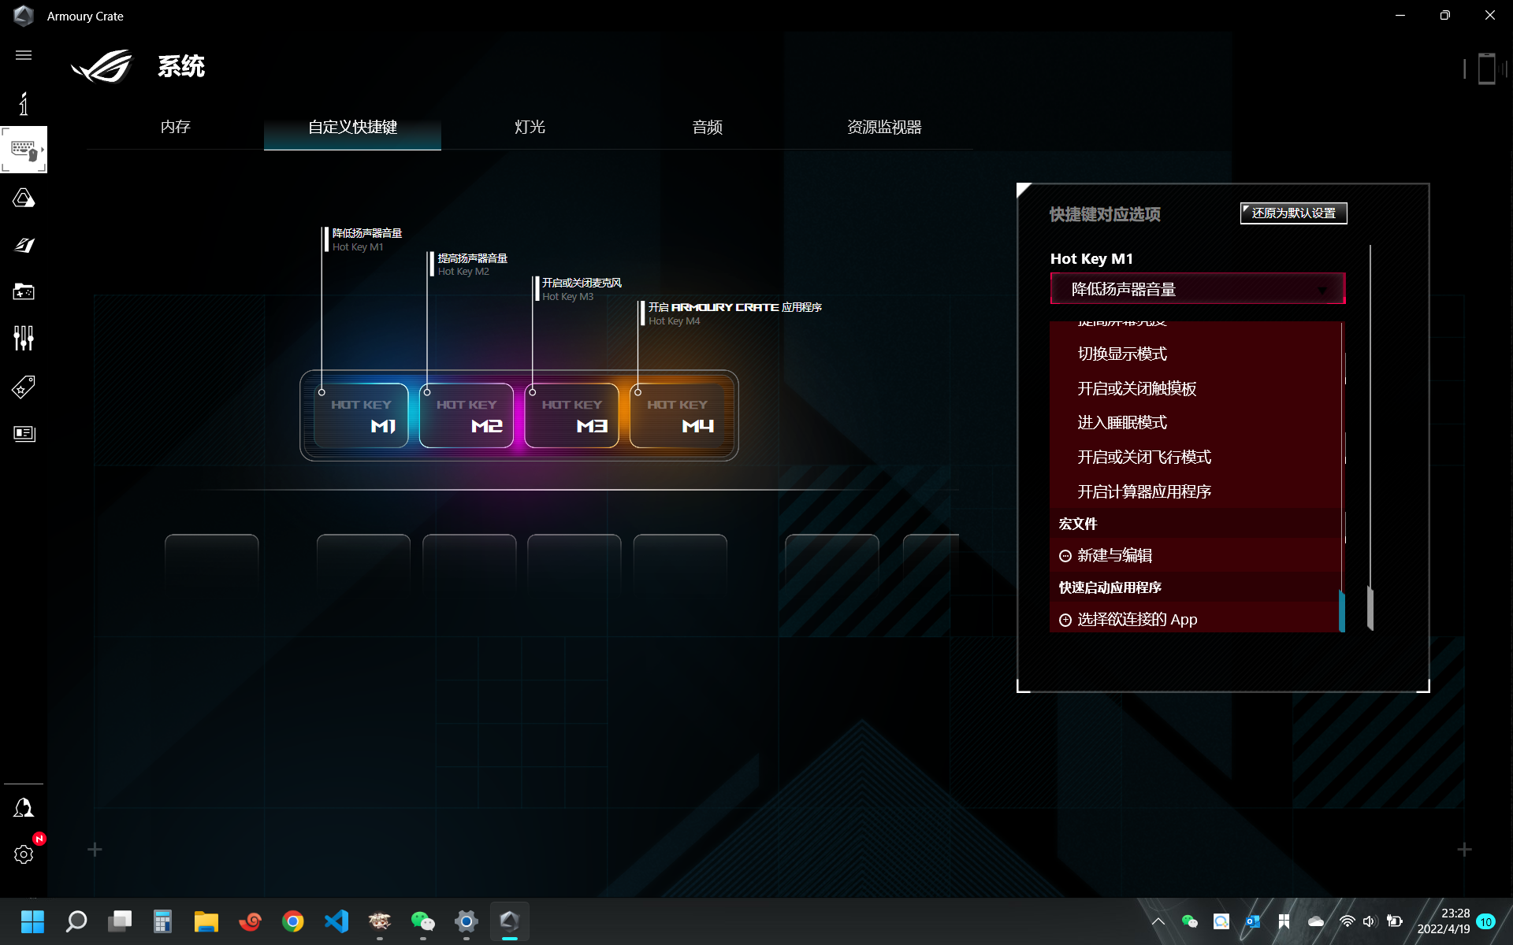Open WeChat from the taskbar
The width and height of the screenshot is (1513, 945).
[x=423, y=921]
